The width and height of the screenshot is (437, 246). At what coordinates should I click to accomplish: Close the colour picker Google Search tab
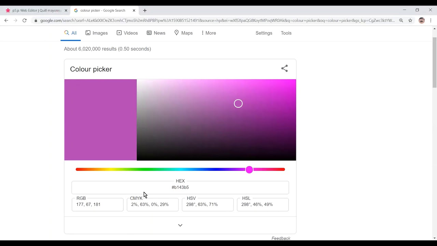(x=134, y=11)
